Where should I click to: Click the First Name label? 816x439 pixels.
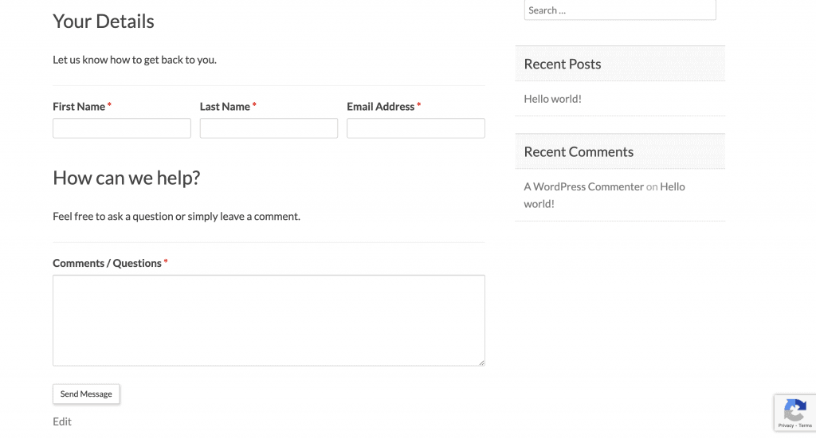click(79, 107)
